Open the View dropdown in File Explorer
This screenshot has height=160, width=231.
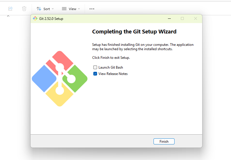click(x=71, y=9)
